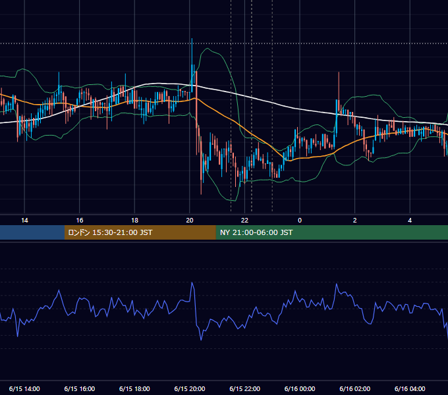Click the NY 21:00-06:00 JST session bar
The height and width of the screenshot is (395, 448).
331,232
